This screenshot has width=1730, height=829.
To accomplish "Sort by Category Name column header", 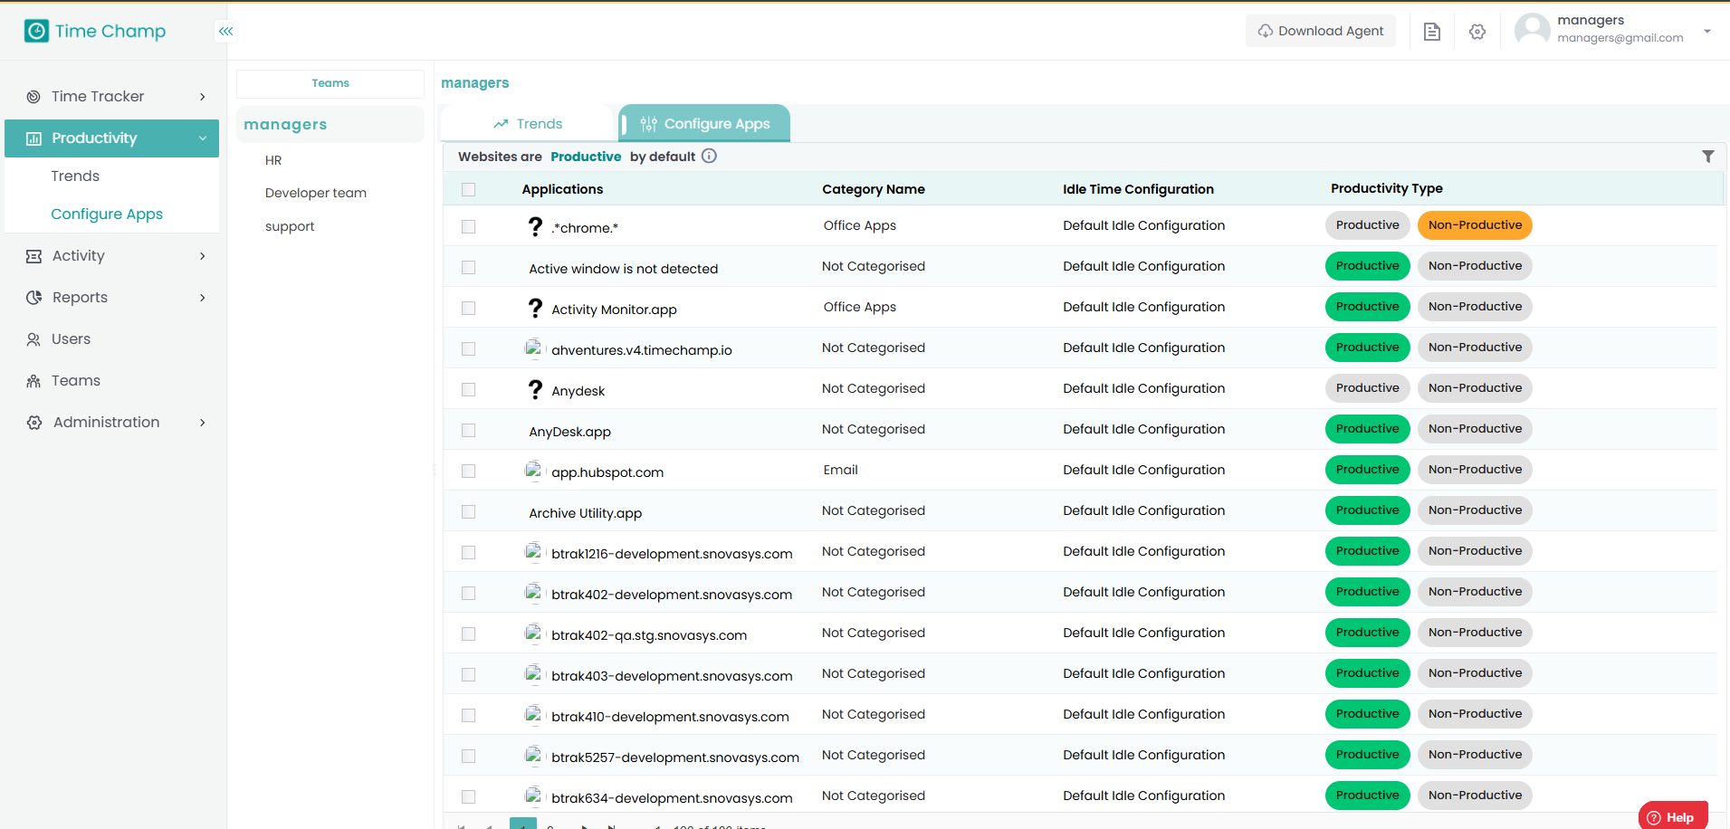I will click(x=874, y=189).
